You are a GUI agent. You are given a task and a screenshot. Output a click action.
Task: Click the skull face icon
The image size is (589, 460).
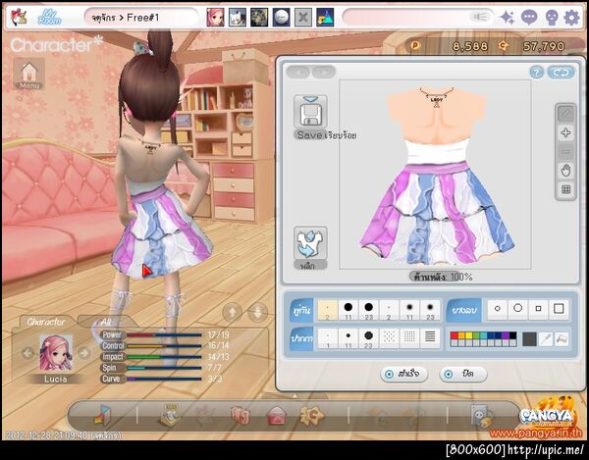[551, 18]
